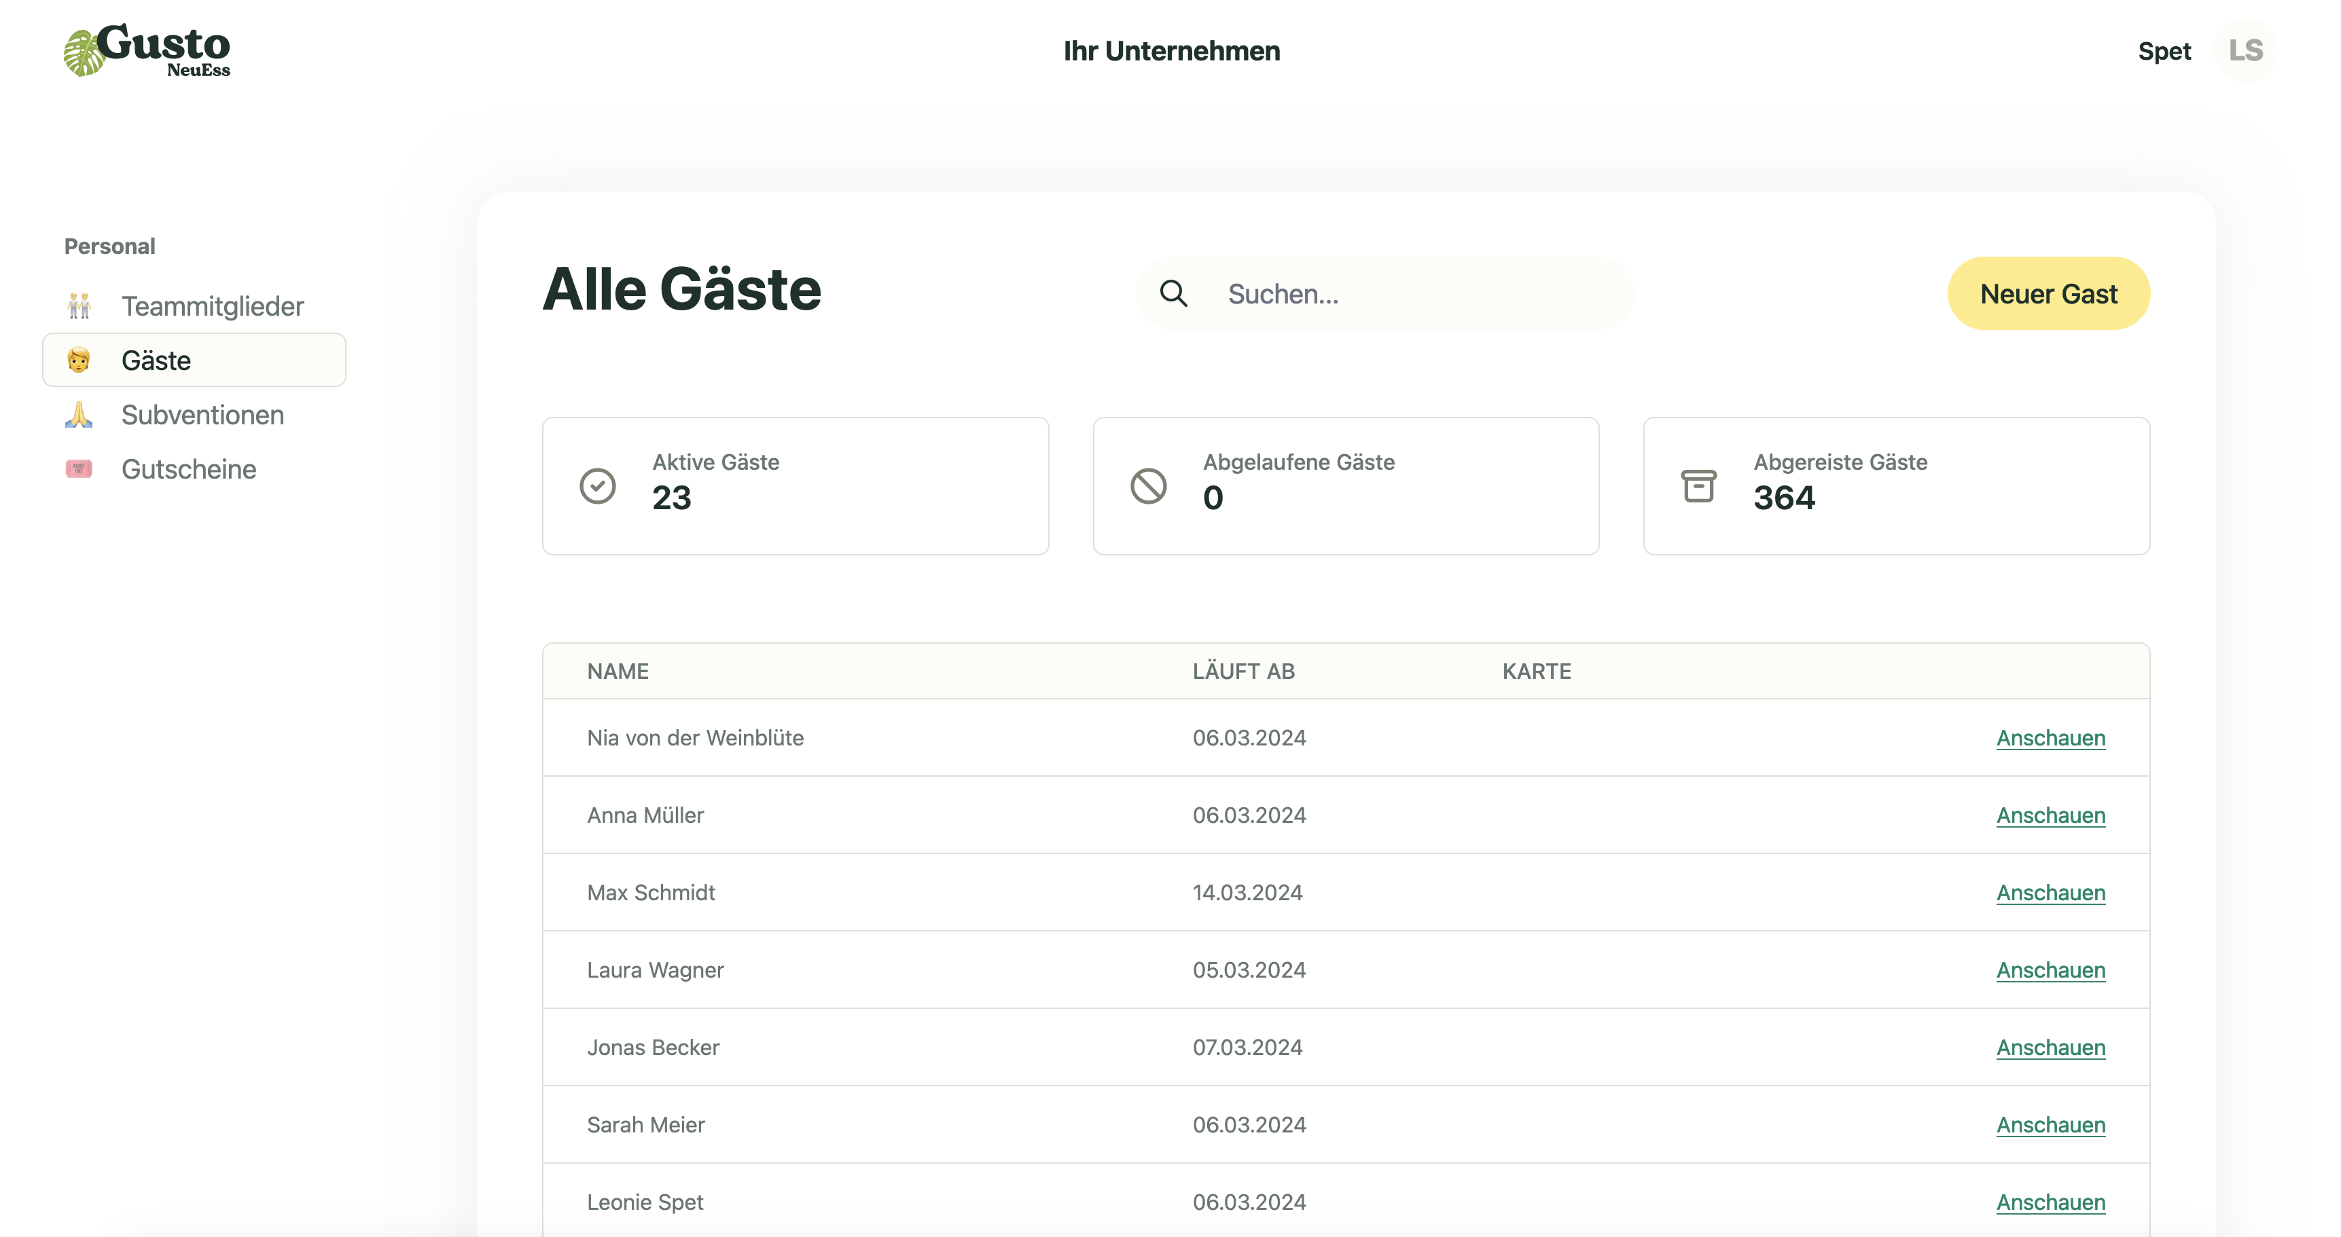The height and width of the screenshot is (1237, 2341).
Task: Click the name Nia von der Weinblüte
Action: [x=695, y=737]
